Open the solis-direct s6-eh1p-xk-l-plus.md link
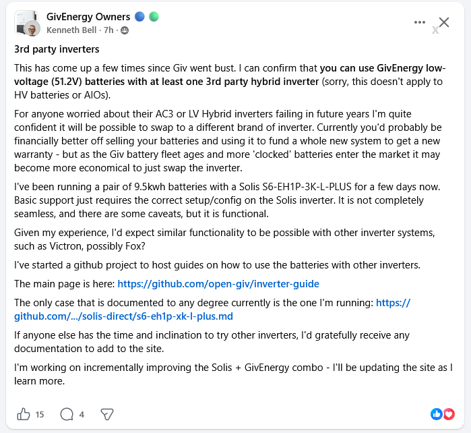The image size is (471, 433). [212, 310]
